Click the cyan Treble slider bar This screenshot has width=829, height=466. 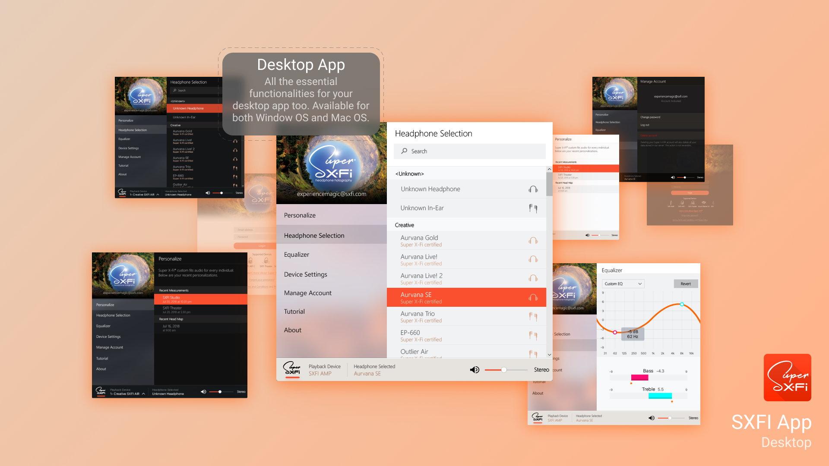(660, 396)
